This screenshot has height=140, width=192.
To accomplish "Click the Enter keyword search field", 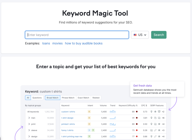I will click(x=77, y=35).
